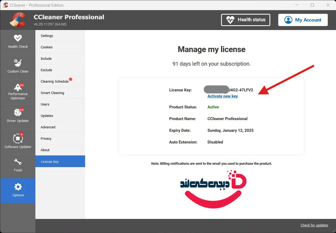Open the Cookies options page
The image size is (336, 233).
(x=60, y=47)
